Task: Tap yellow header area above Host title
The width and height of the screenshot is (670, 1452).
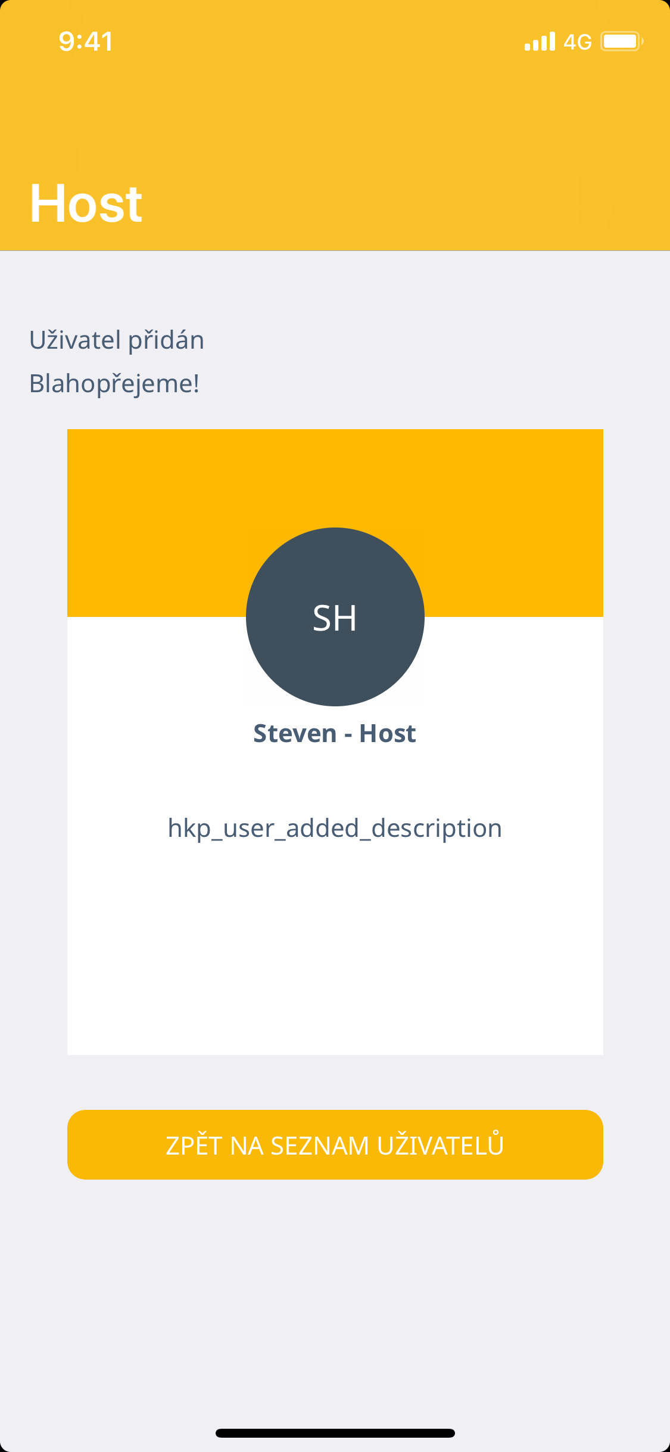Action: tap(335, 113)
